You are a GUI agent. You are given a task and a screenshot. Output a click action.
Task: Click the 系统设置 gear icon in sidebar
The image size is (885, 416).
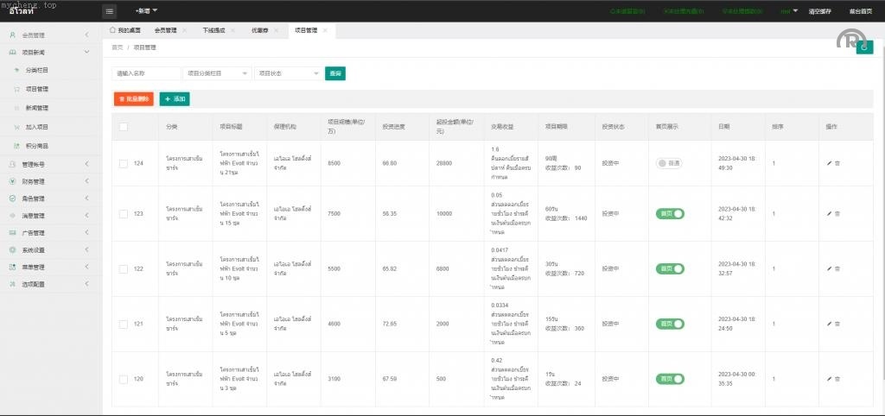pyautogui.click(x=12, y=249)
